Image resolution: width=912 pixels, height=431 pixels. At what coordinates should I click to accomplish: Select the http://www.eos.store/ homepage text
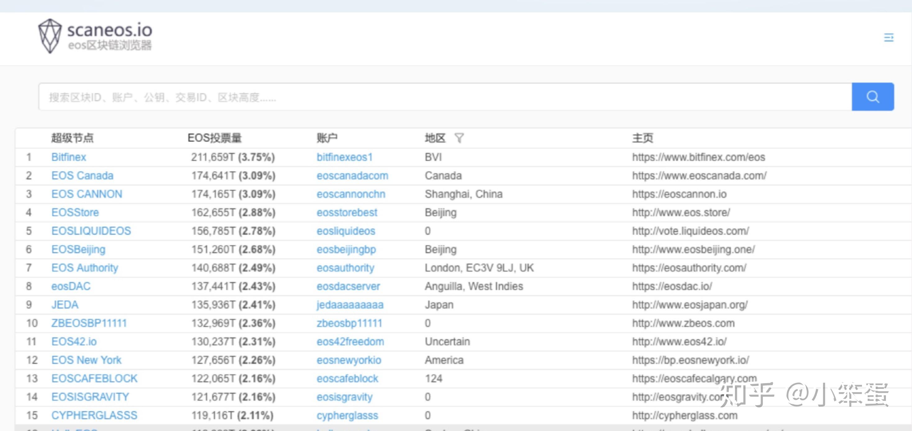pos(681,212)
